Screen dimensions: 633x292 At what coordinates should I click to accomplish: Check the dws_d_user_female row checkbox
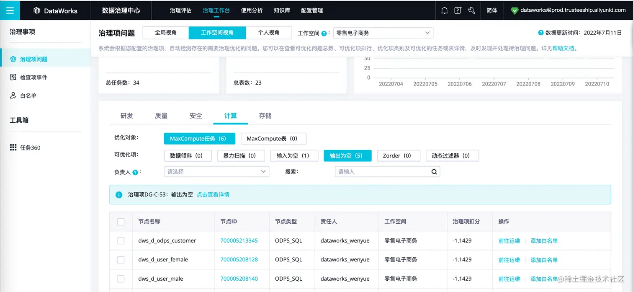[121, 260]
